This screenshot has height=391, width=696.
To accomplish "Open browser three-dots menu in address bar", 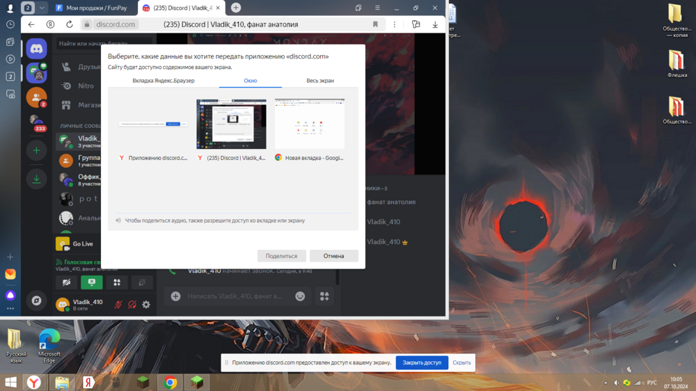I will (394, 24).
